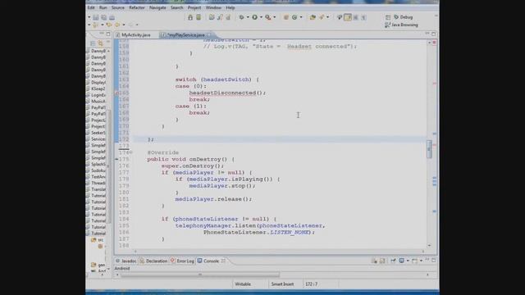
Task: Close the myPlayService.java tab
Action: [x=209, y=34]
